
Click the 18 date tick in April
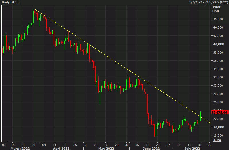[x=64, y=145]
